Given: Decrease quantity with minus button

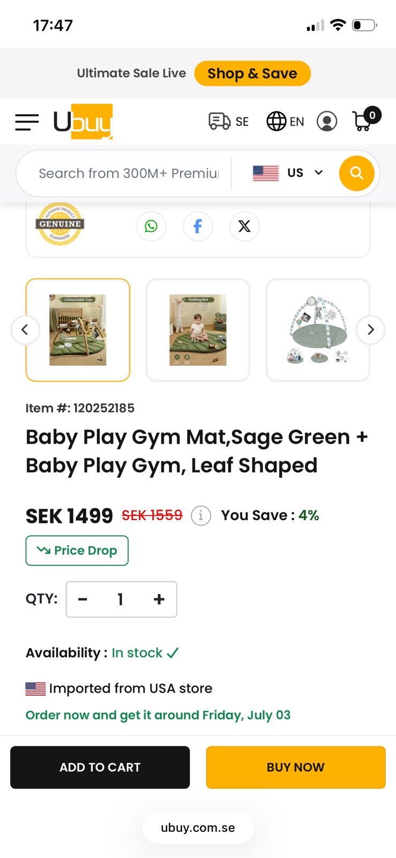Looking at the screenshot, I should 83,600.
